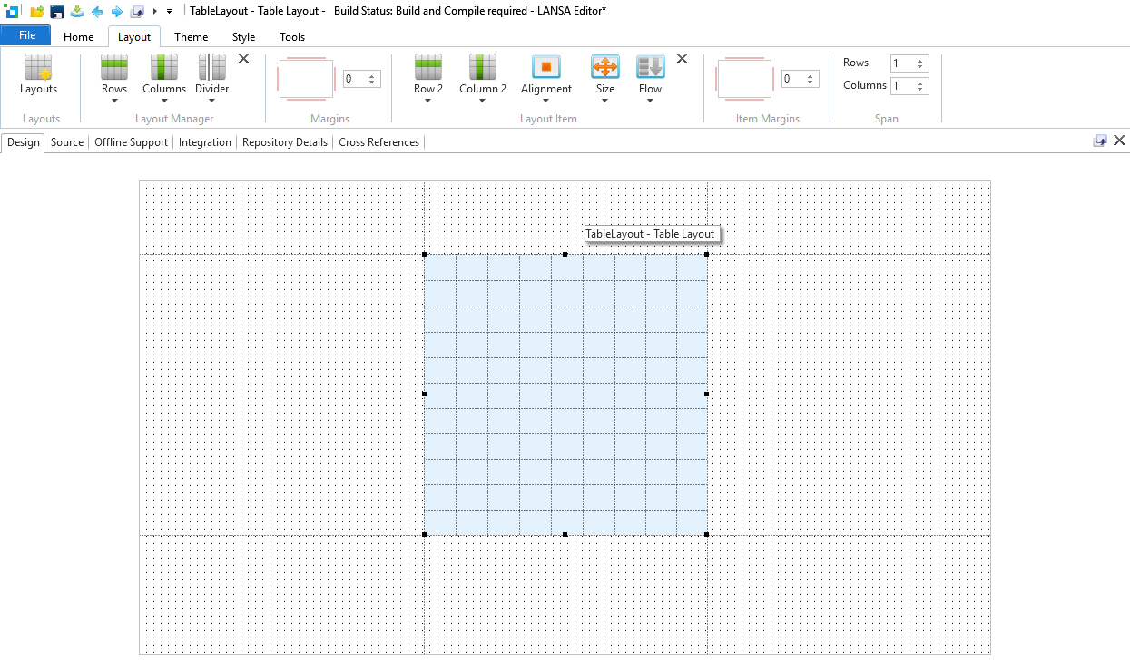Open the Cross References tab
Viewport: 1130px width, 662px height.
(379, 142)
